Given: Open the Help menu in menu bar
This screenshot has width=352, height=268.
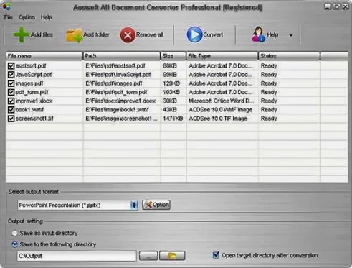Looking at the screenshot, I should tap(46, 17).
